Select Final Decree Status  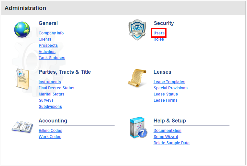[x=56, y=88]
